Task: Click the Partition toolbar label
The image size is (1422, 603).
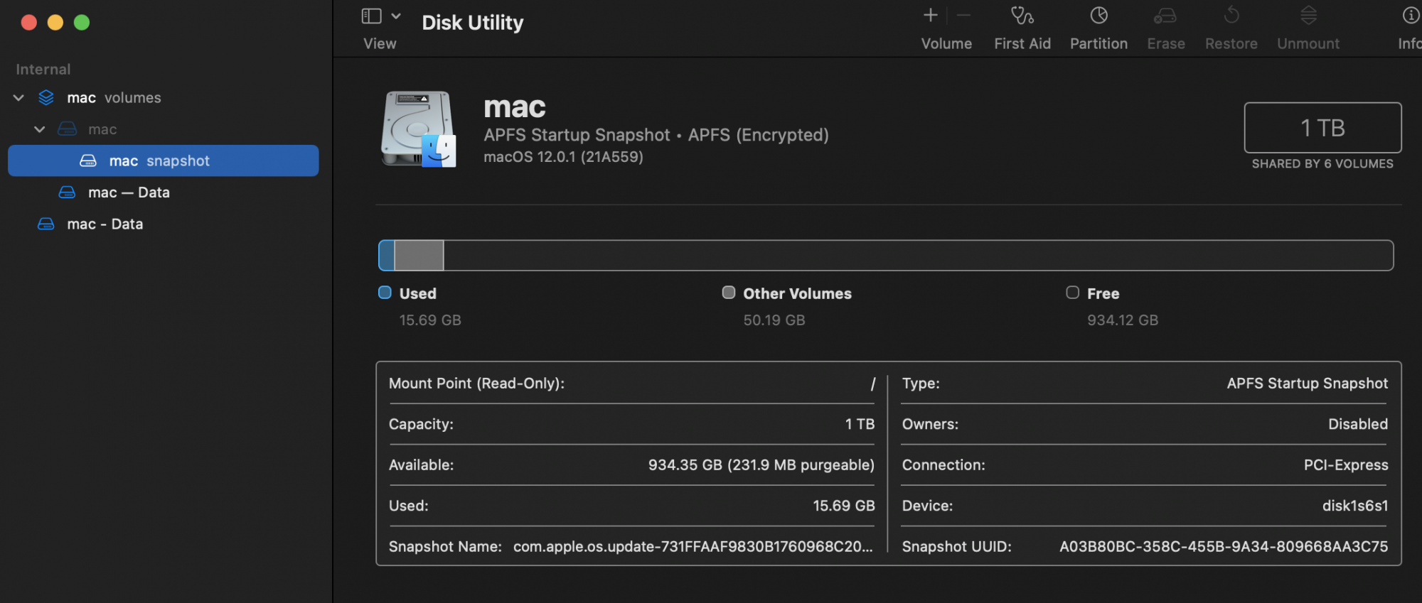Action: 1098,44
